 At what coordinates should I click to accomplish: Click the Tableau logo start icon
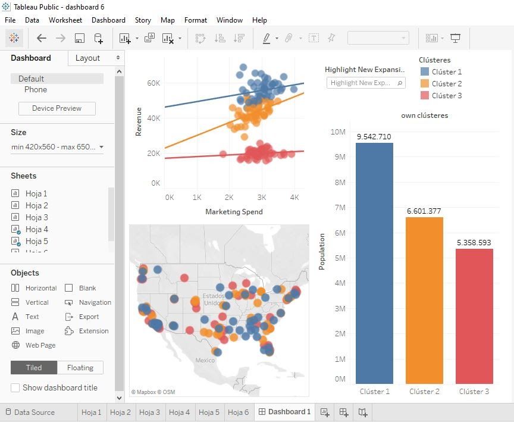coord(14,38)
